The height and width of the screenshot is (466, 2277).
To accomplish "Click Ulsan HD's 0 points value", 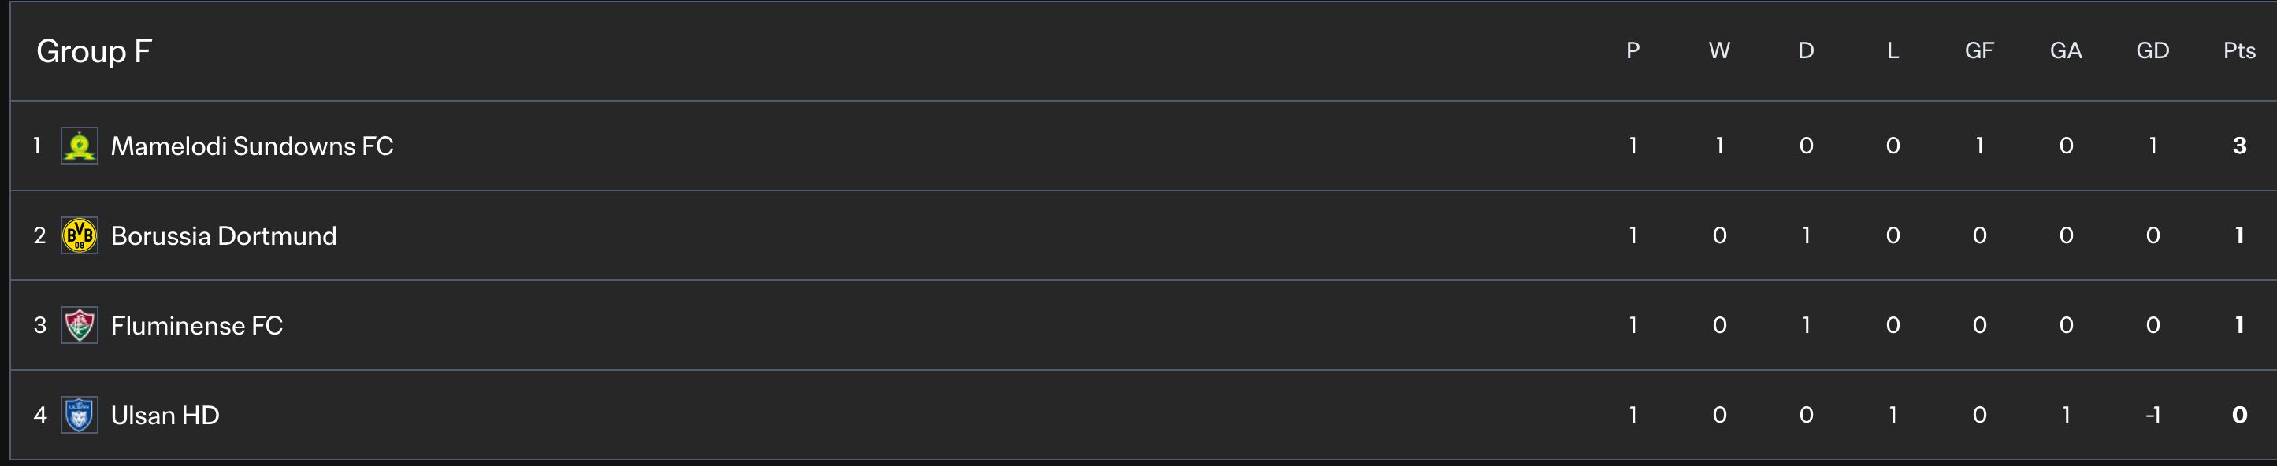I will (x=2239, y=415).
